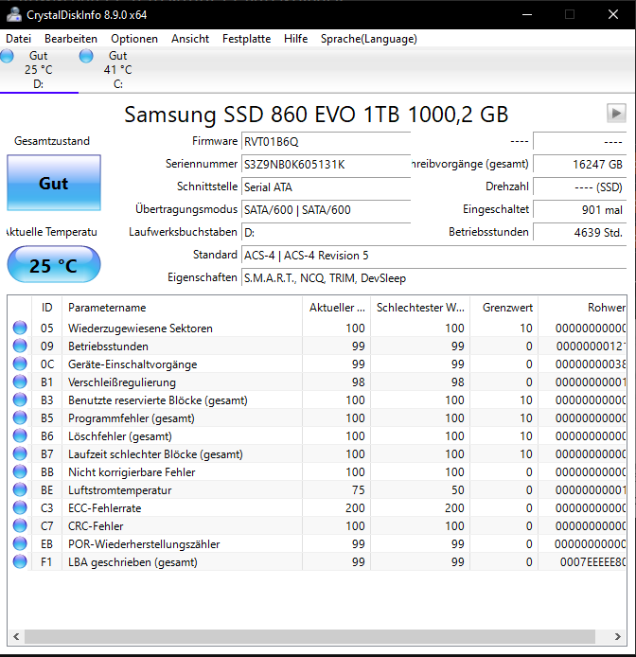Sort by Grenzwert column header
The image size is (636, 657).
point(504,307)
